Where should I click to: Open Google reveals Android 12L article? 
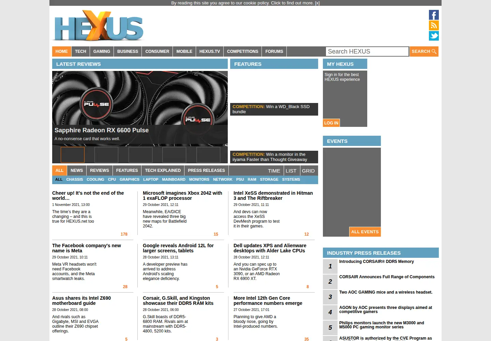[x=178, y=248]
